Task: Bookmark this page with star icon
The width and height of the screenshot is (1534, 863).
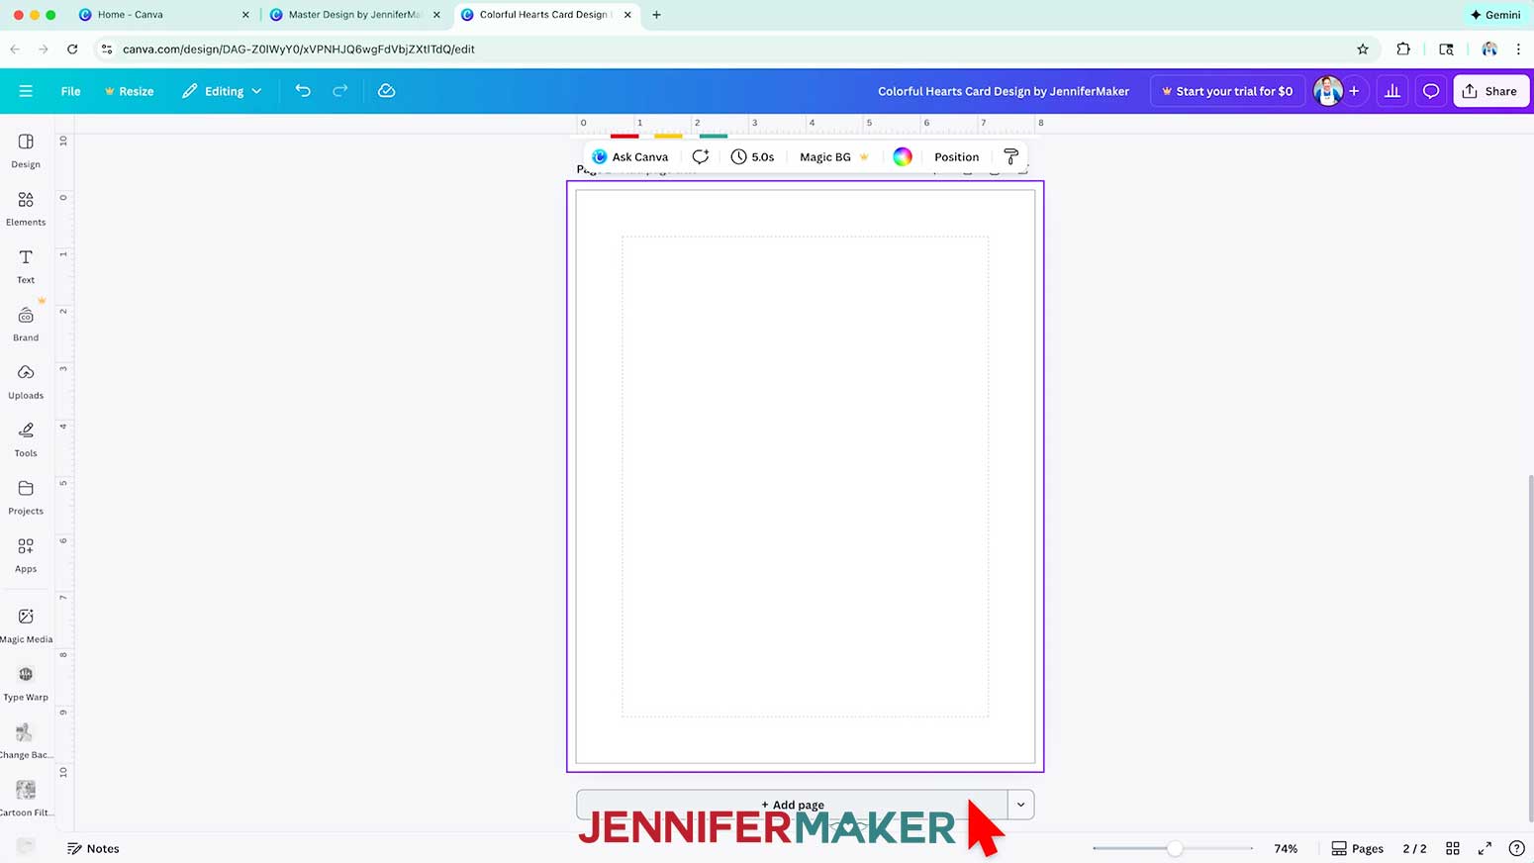Action: pos(1363,48)
